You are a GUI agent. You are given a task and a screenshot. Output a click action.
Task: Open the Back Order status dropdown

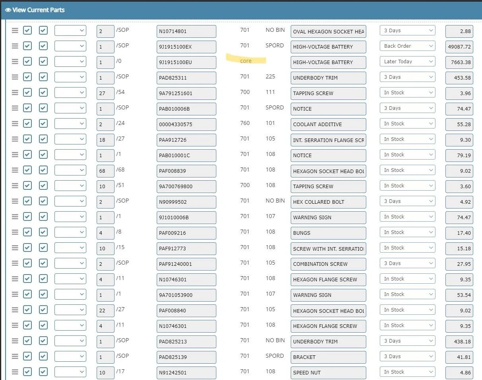408,46
